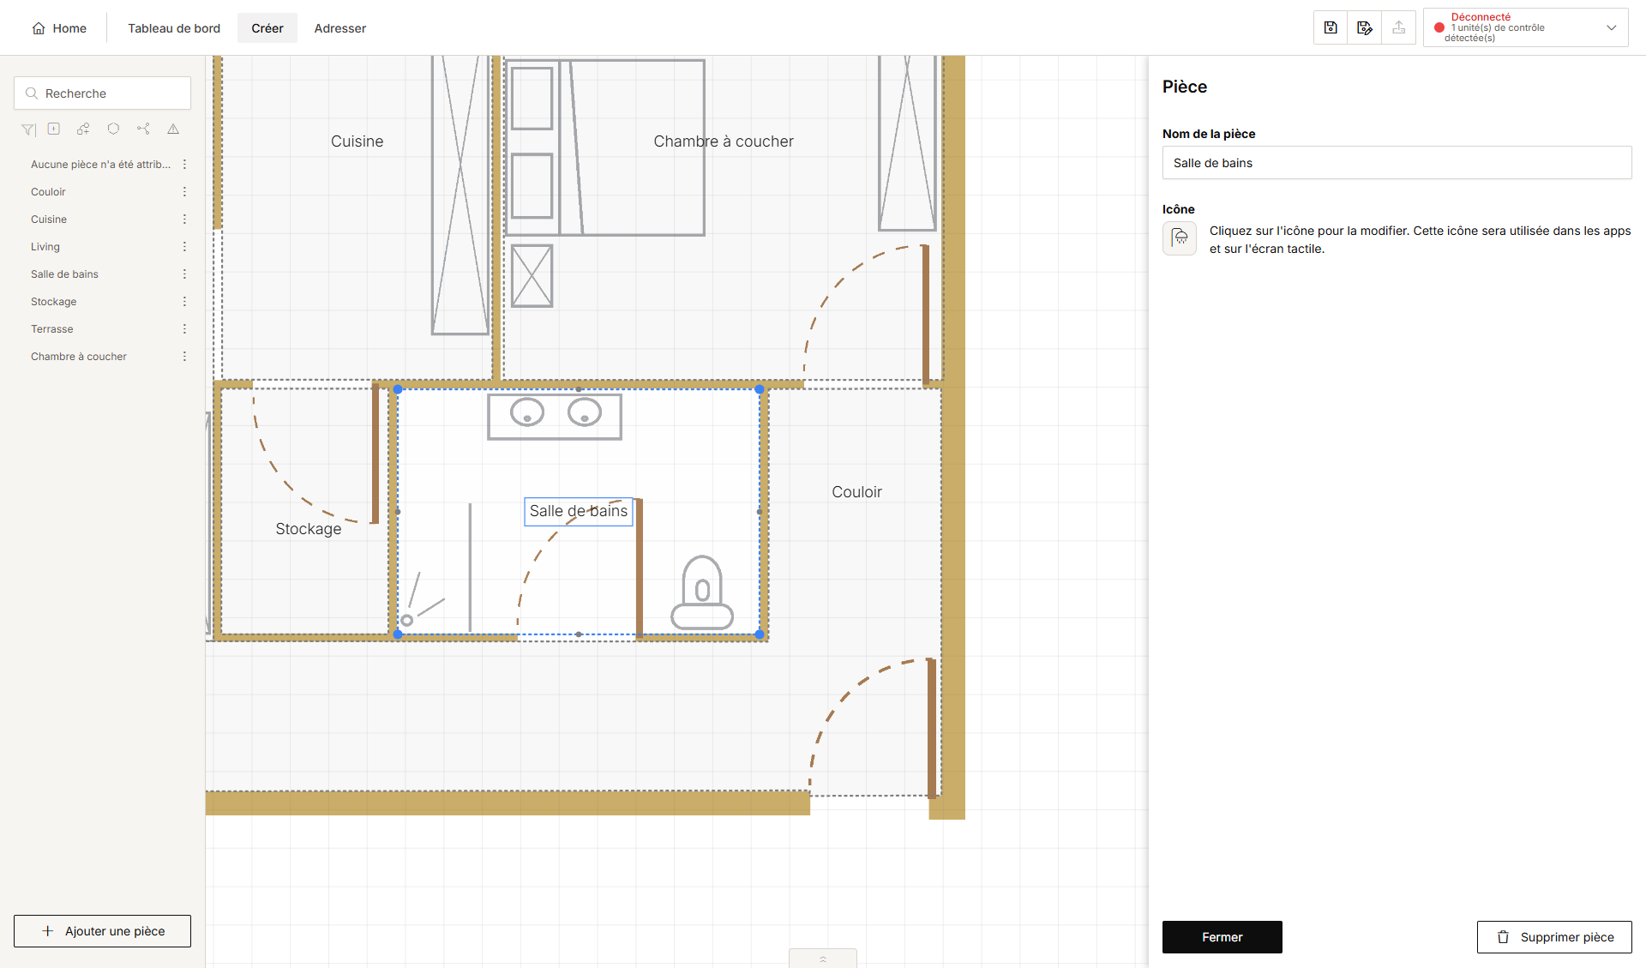The image size is (1646, 968).
Task: Switch to the Créer tab
Action: point(267,28)
